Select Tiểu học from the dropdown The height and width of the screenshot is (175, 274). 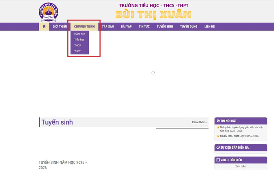pyautogui.click(x=79, y=40)
